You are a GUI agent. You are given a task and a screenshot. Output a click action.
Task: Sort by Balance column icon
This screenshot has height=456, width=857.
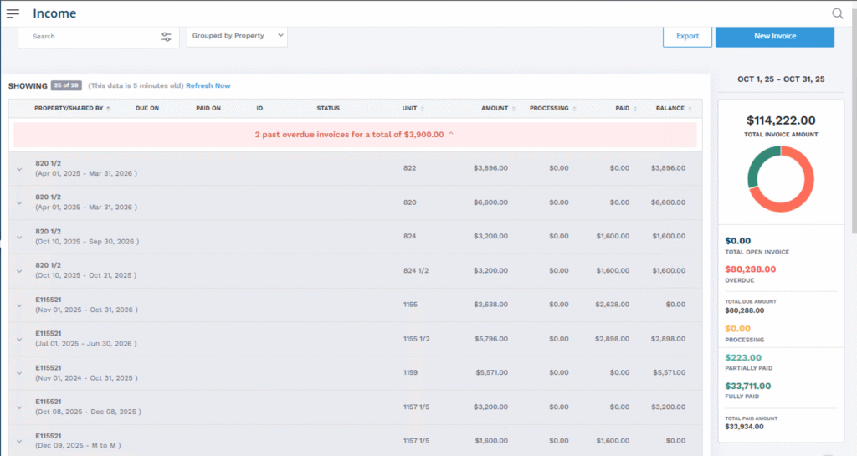[690, 109]
